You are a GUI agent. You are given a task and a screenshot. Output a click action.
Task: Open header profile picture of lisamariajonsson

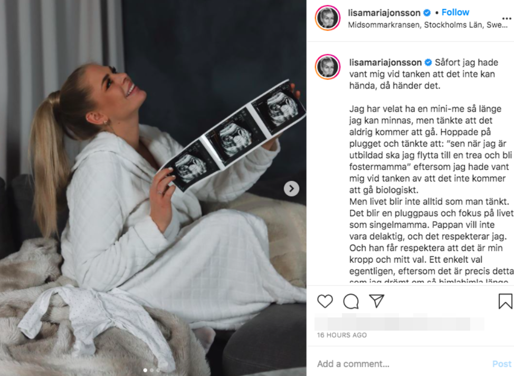328,18
